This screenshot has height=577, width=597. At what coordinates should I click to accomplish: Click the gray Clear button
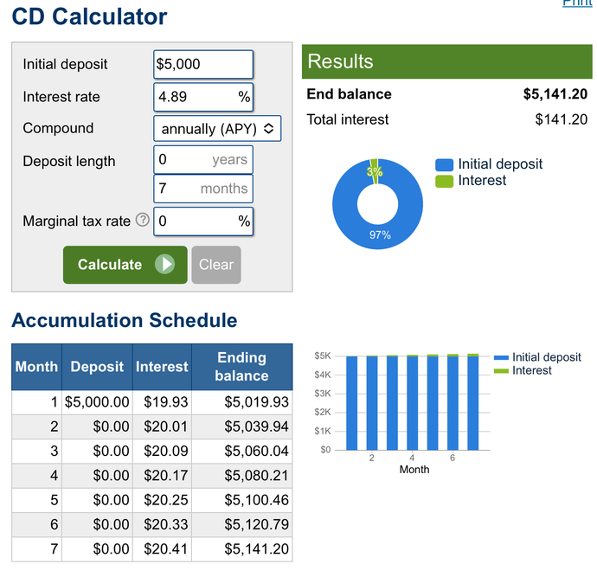(216, 265)
